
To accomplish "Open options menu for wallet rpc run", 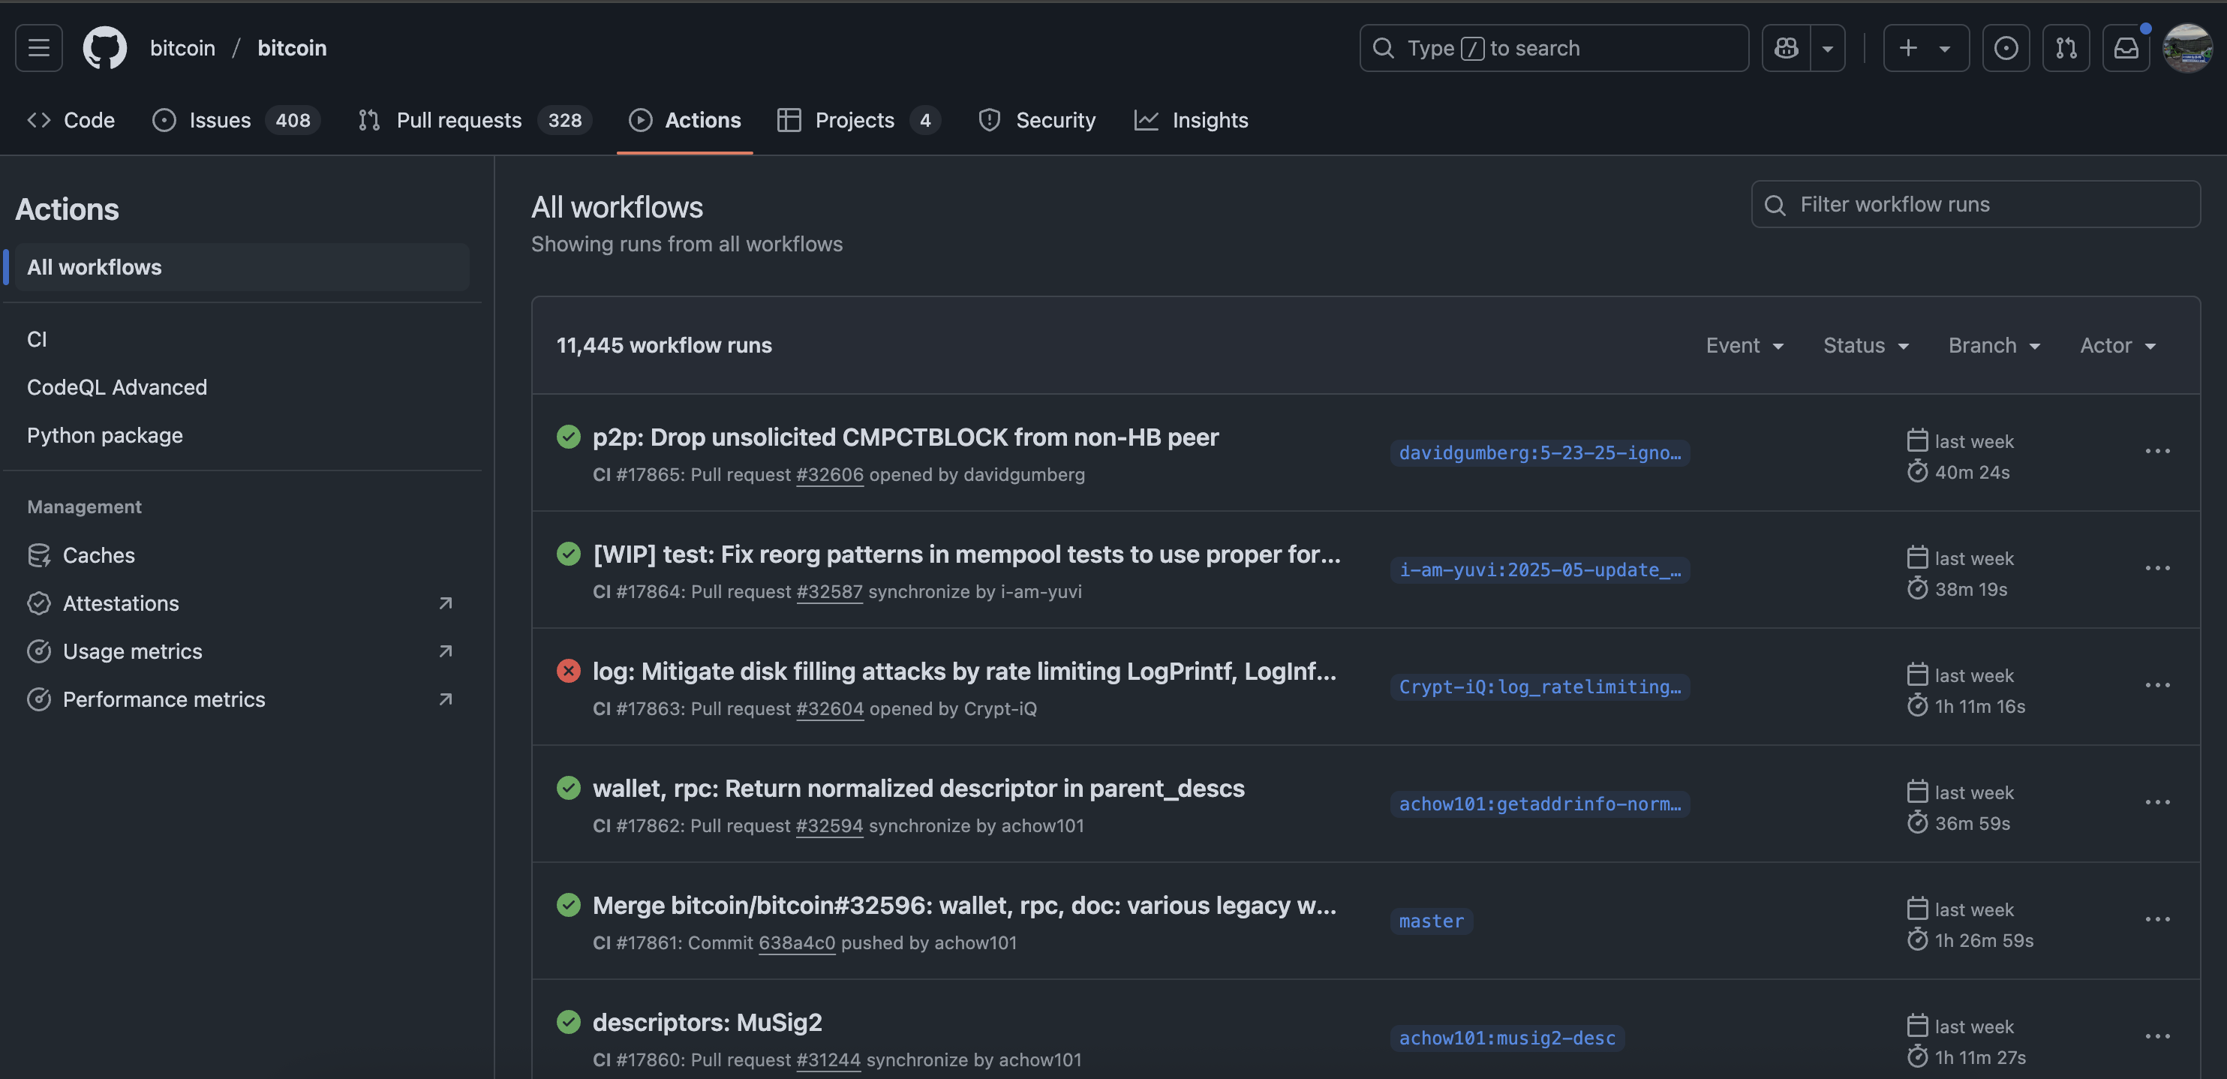I will coord(2157,802).
